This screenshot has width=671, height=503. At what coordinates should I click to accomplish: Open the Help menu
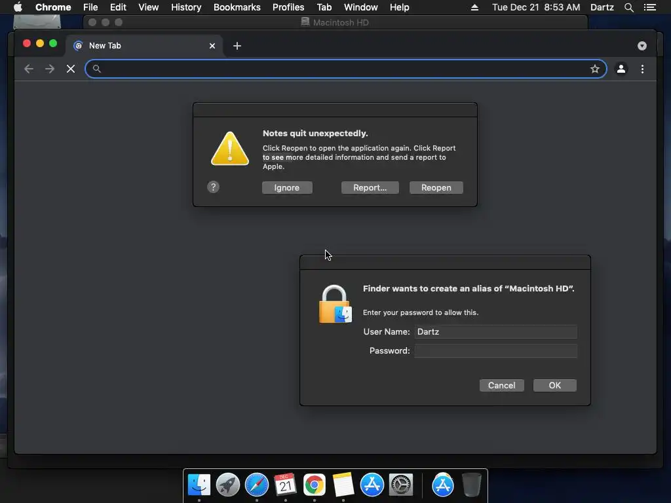(399, 7)
